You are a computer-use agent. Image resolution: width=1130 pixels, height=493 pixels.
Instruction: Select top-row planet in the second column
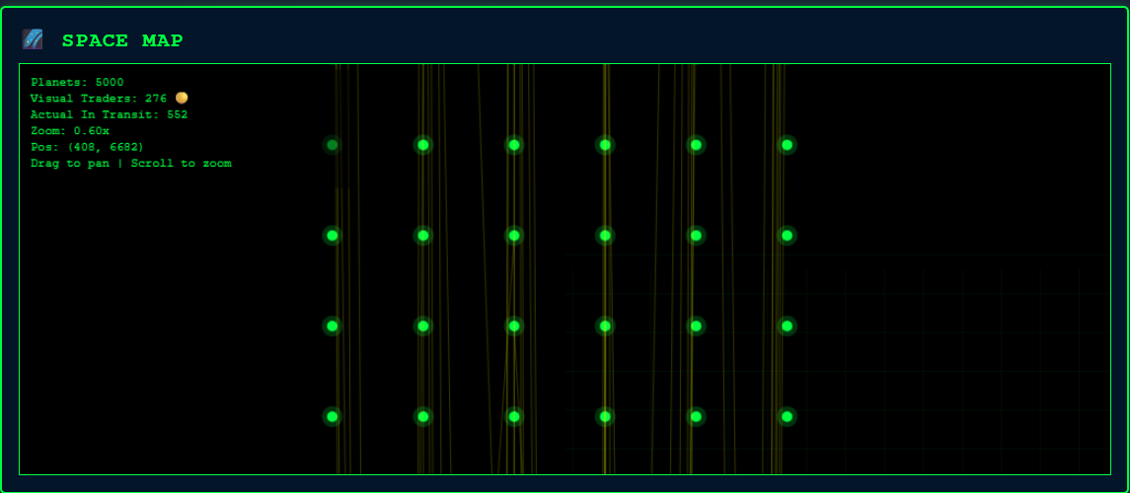[x=423, y=145]
